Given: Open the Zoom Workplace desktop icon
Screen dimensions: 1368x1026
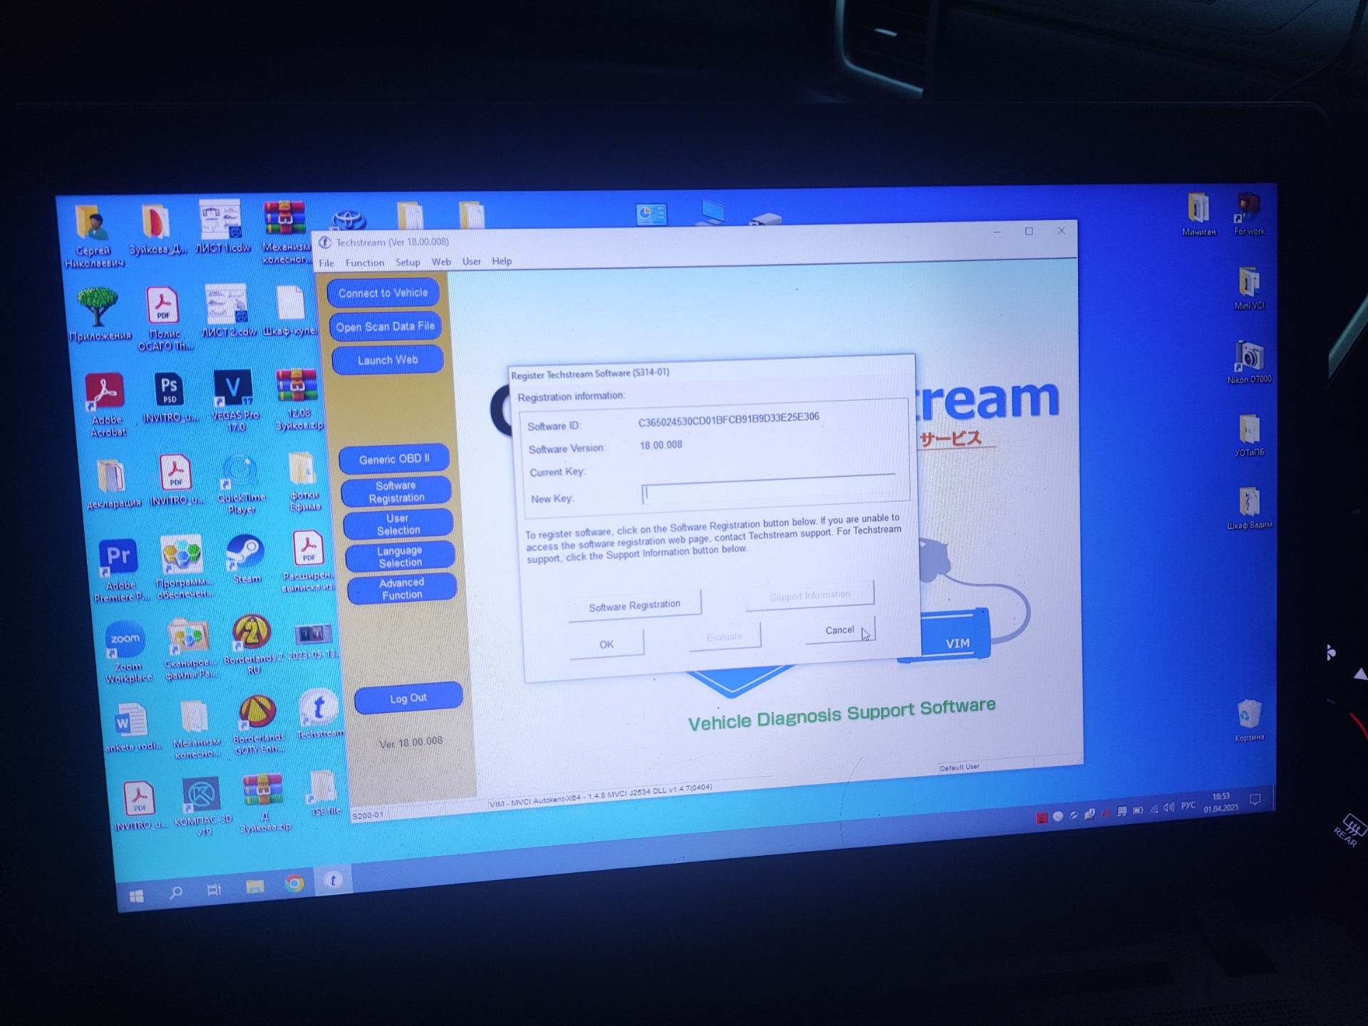Looking at the screenshot, I should pyautogui.click(x=125, y=639).
